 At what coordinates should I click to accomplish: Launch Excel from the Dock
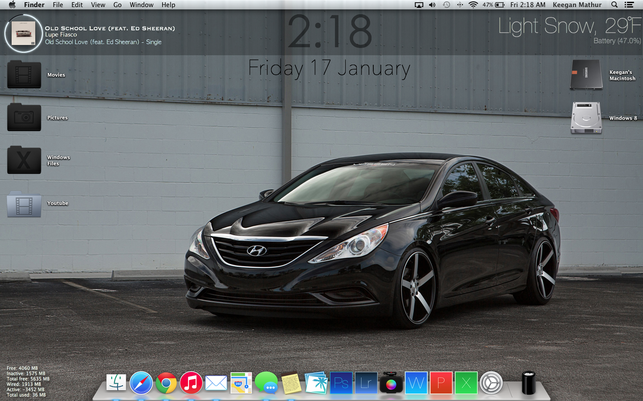(x=466, y=383)
